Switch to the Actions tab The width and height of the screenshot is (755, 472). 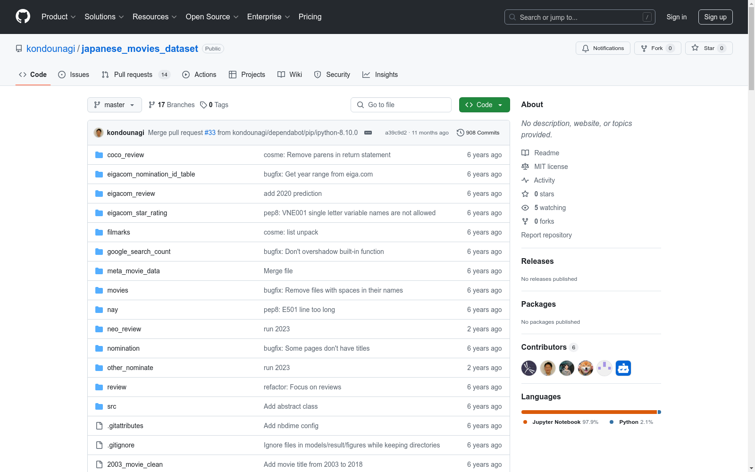199,75
